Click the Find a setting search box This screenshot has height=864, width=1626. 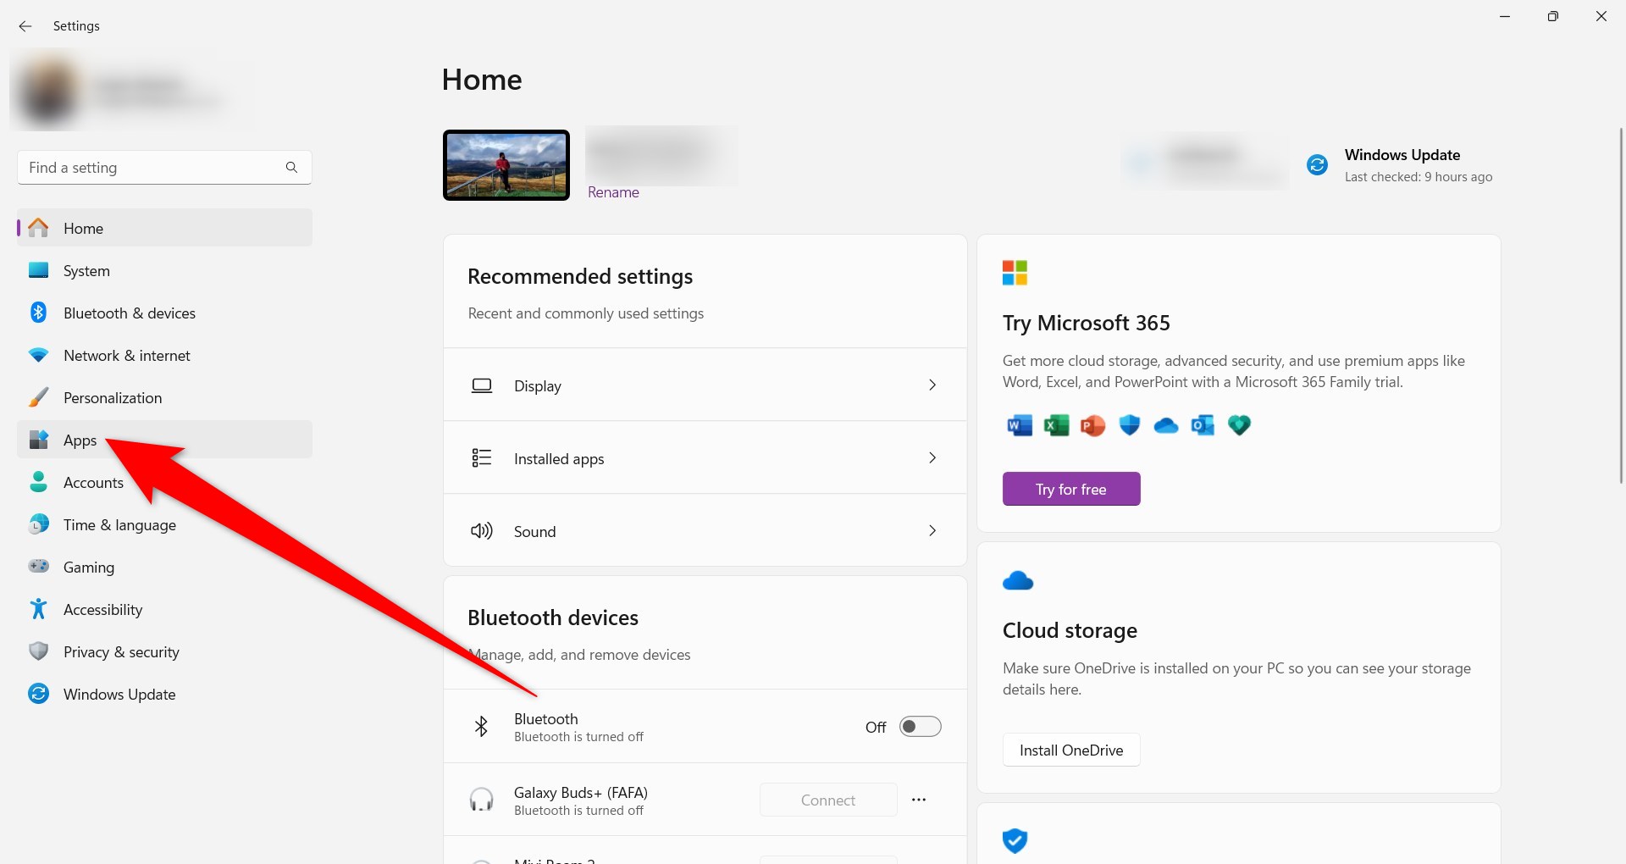pos(164,168)
